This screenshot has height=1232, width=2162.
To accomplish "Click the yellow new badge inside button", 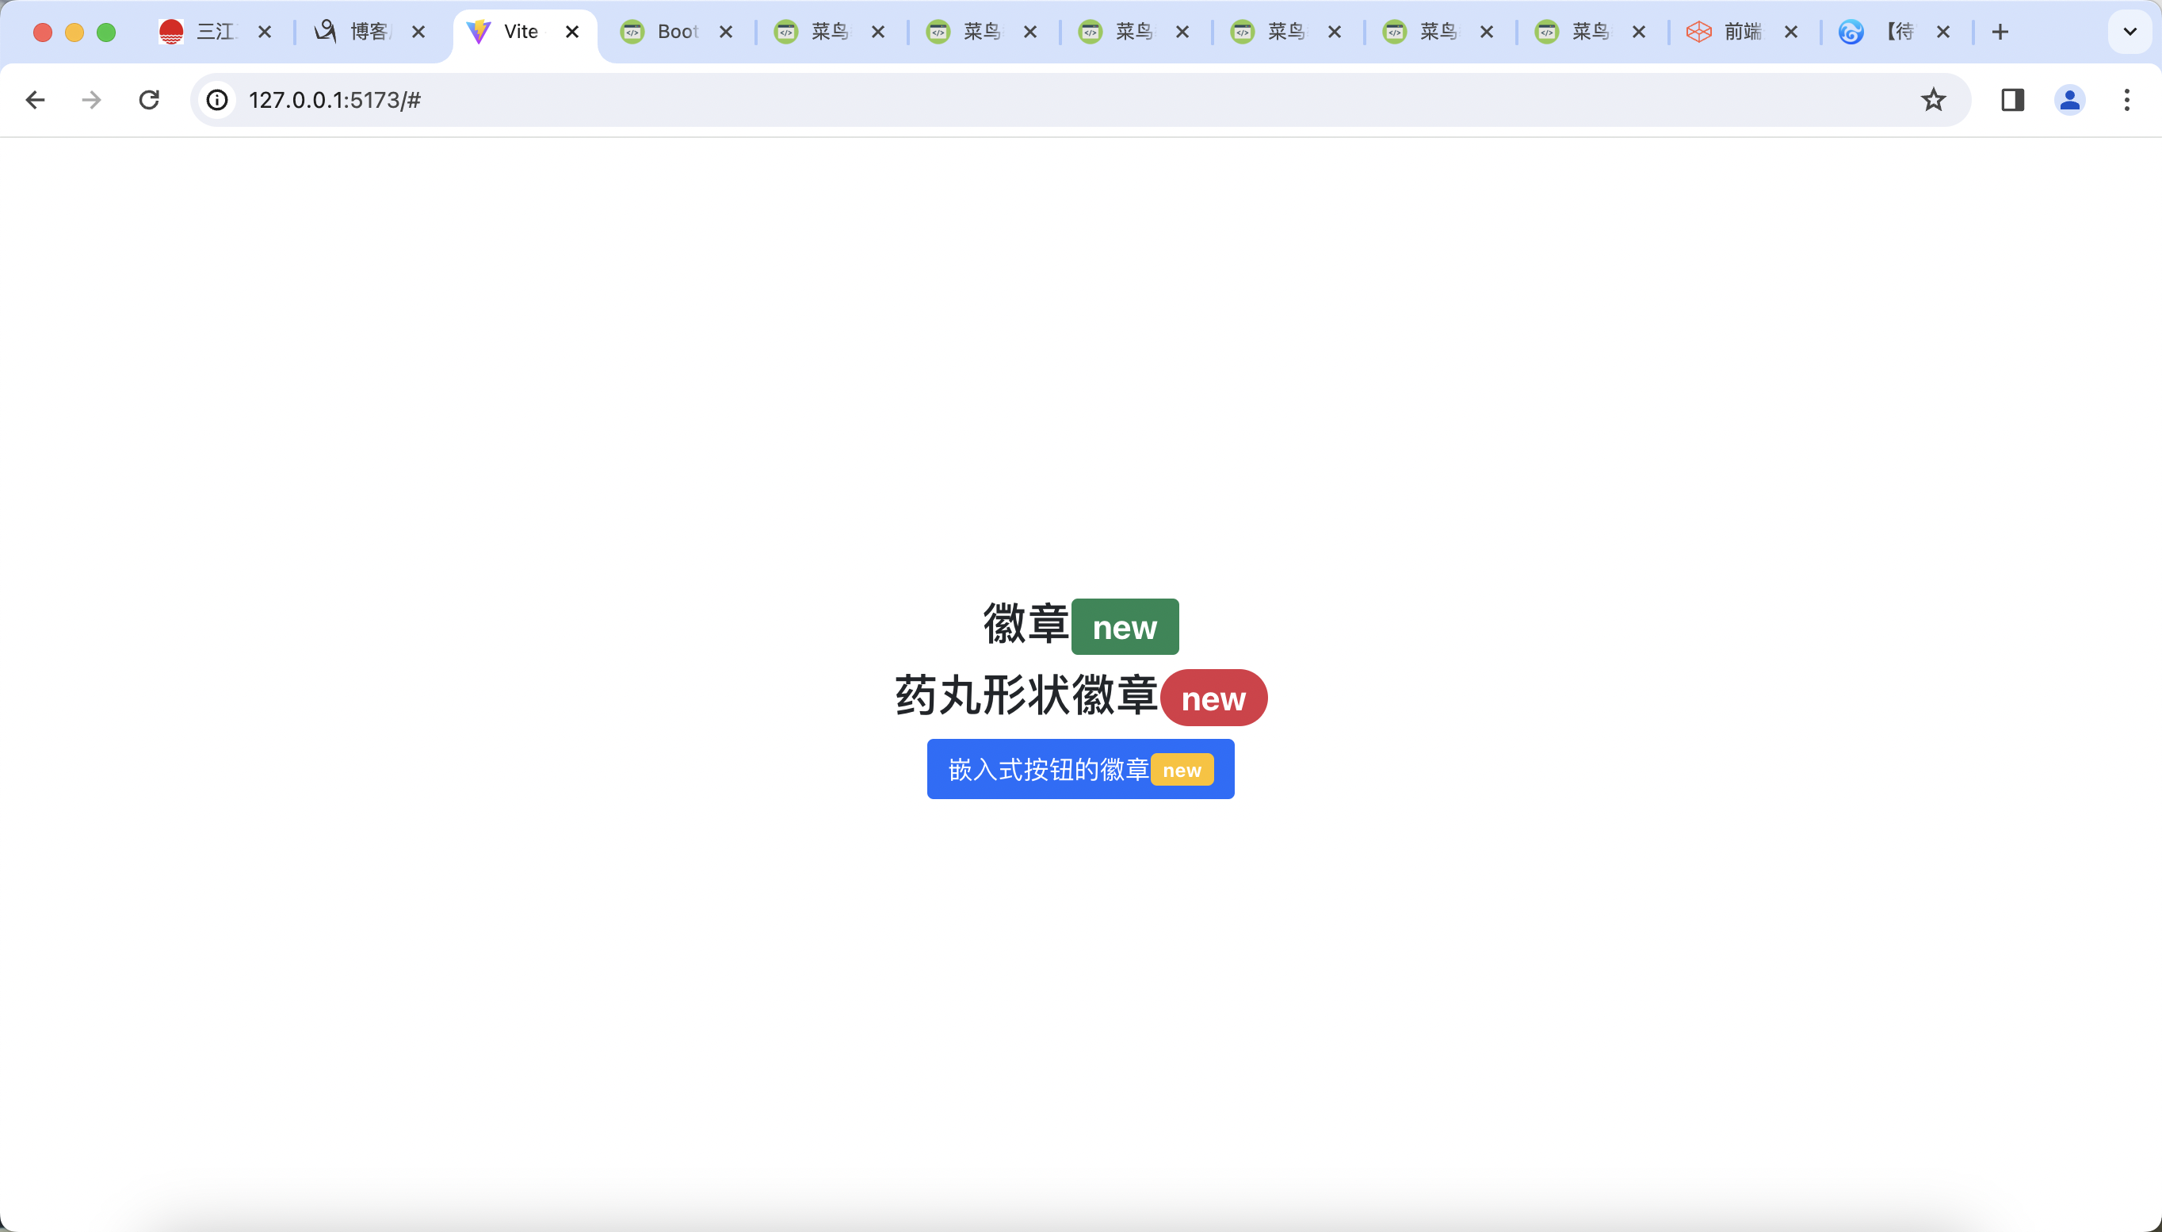I will point(1182,770).
